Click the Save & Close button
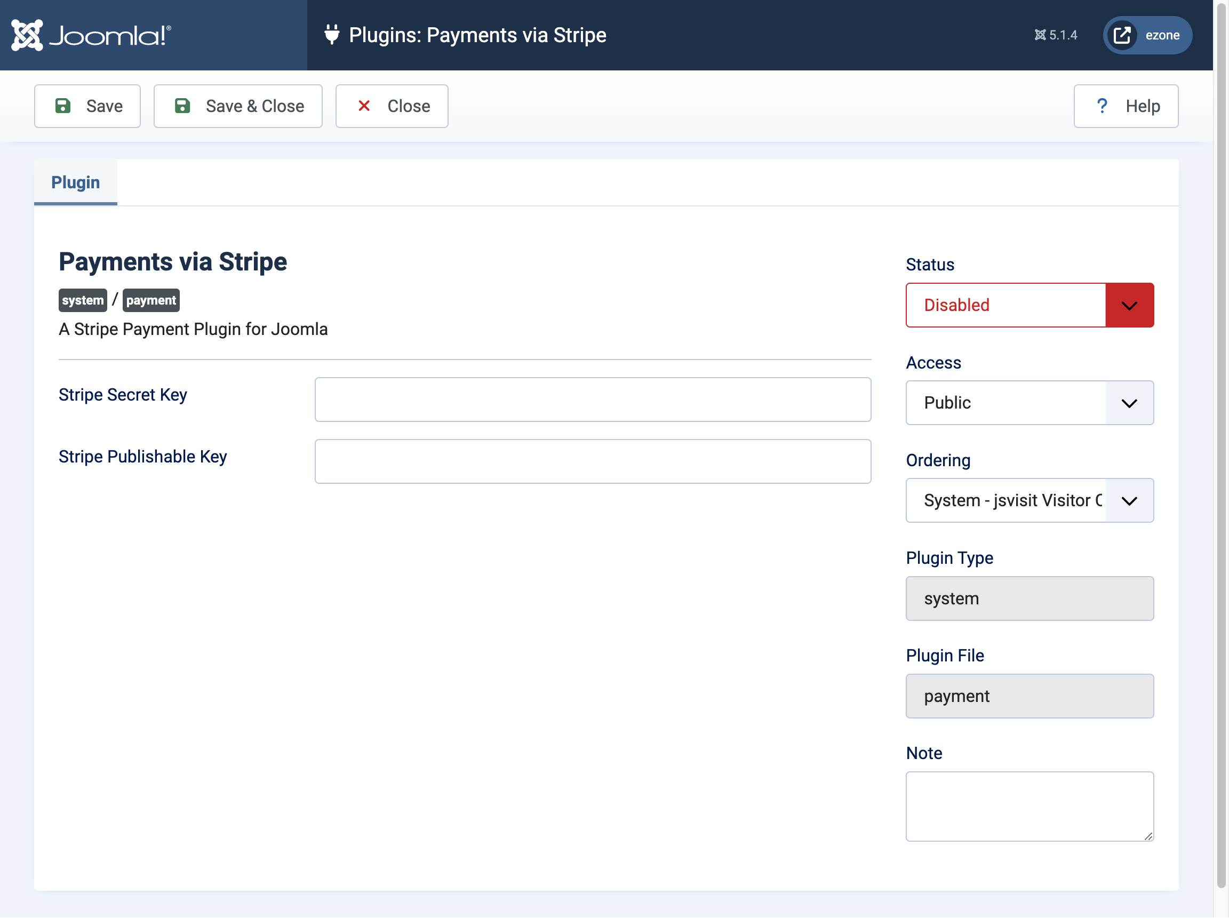Screen dimensions: 1229x918 (x=238, y=106)
